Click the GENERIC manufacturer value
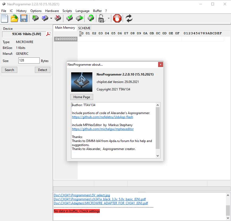This screenshot has height=221, width=231. tap(22, 54)
